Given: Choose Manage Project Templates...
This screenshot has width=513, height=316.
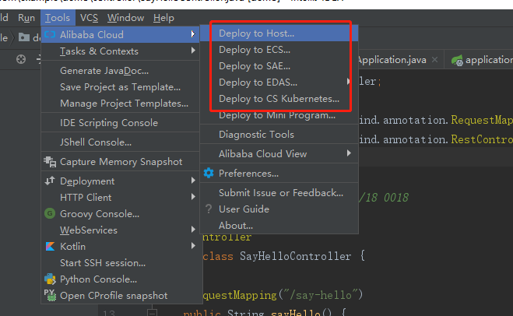Looking at the screenshot, I should point(121,104).
